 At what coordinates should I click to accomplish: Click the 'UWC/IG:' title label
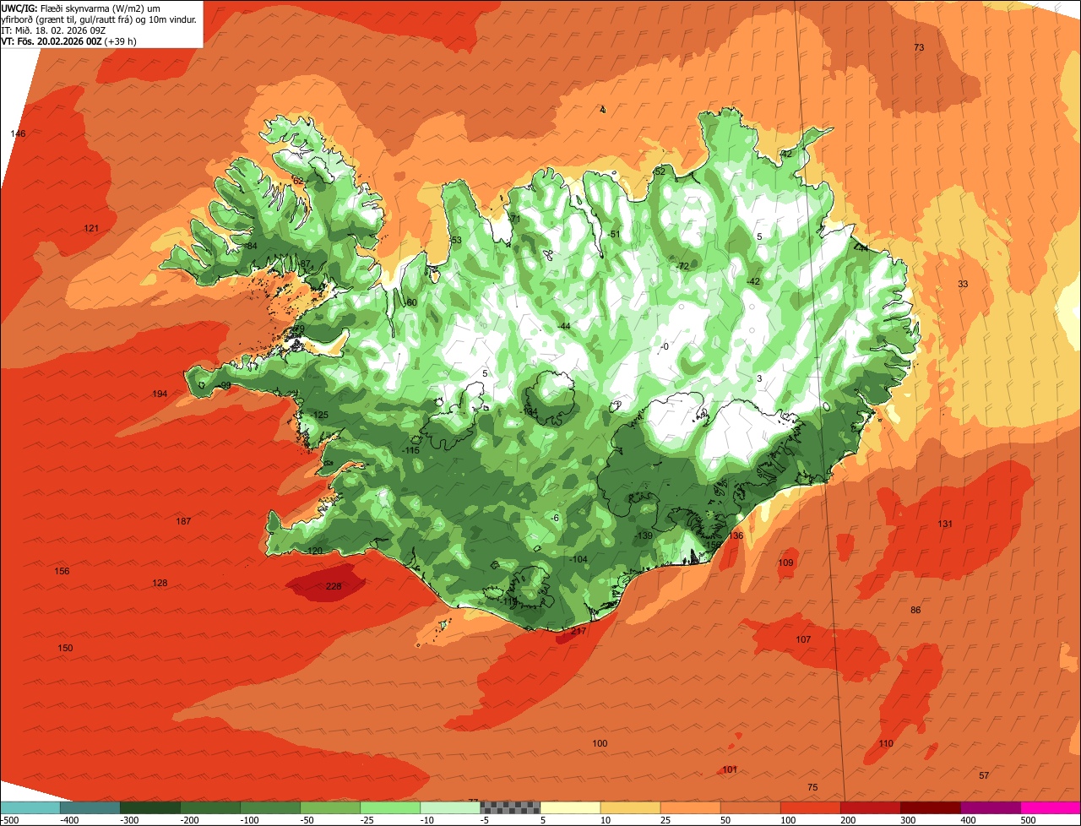pos(19,8)
